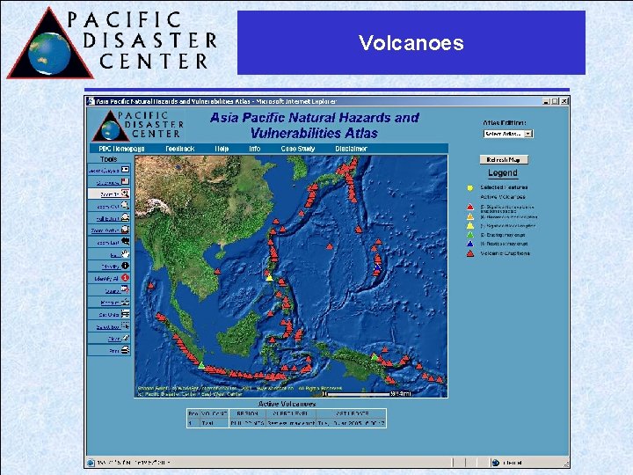
Task: Click the Full Extent label link
Action: coord(107,219)
